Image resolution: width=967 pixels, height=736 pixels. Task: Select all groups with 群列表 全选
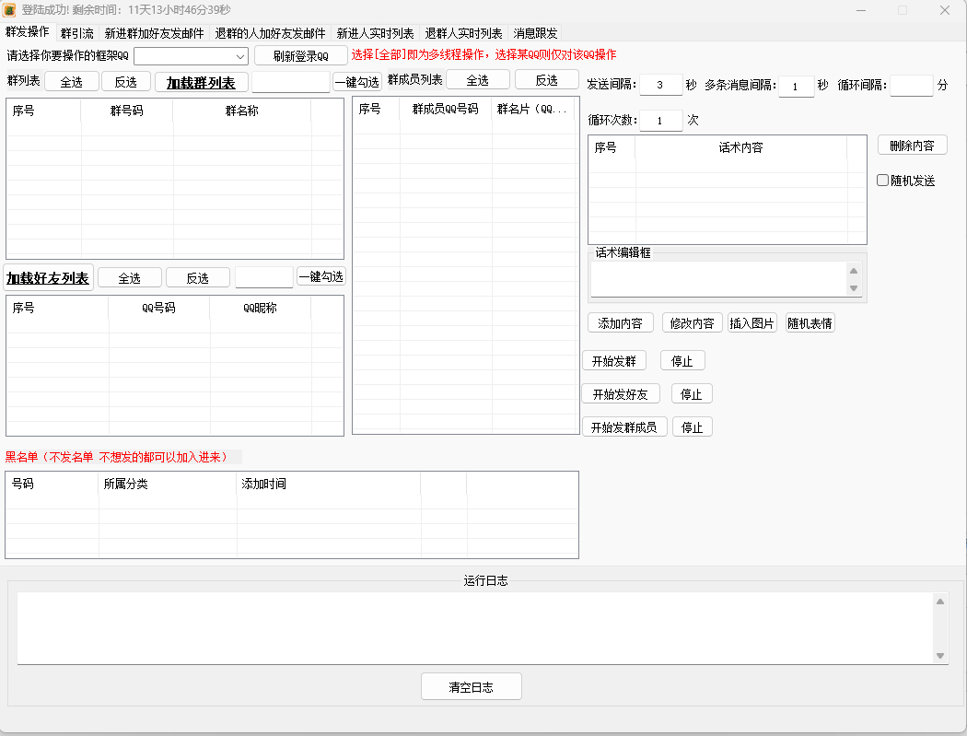click(72, 81)
